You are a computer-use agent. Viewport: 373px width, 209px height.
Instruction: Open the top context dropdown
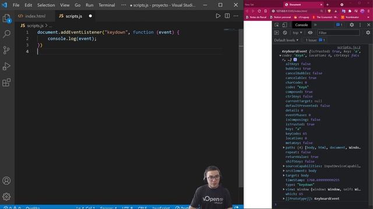click(297, 33)
